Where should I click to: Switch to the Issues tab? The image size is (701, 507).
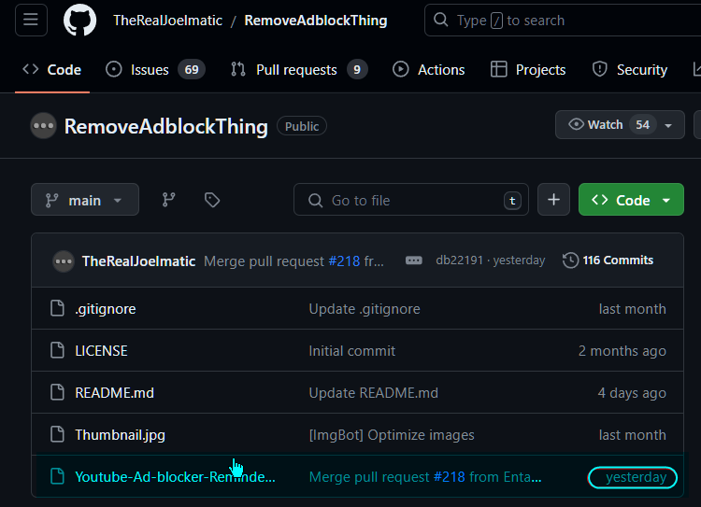point(155,70)
